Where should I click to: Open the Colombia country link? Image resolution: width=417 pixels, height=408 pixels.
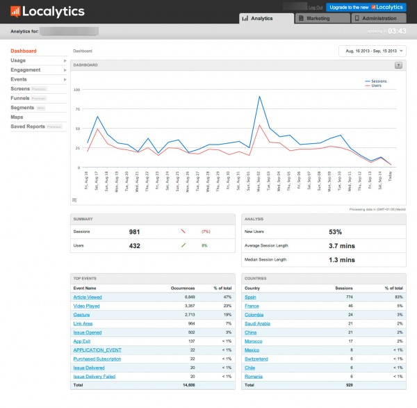[x=254, y=315]
